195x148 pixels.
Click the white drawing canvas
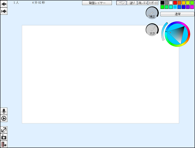tap(101, 74)
